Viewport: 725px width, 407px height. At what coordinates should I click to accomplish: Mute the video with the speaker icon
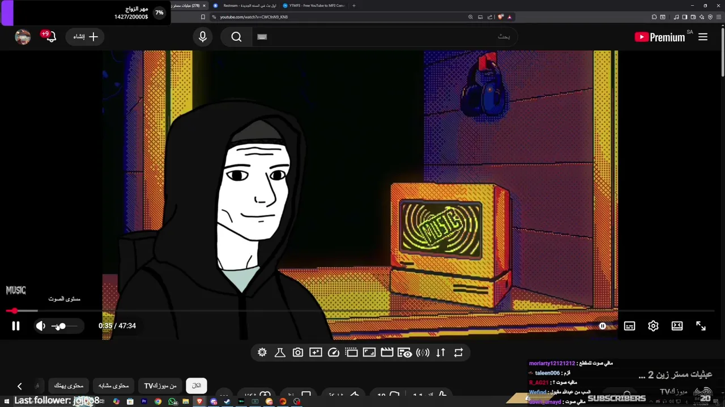(40, 326)
